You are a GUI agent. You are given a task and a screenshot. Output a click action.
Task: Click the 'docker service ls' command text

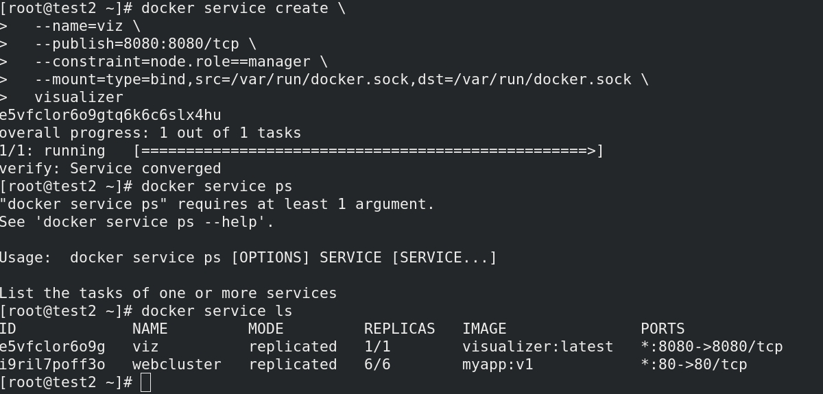[217, 311]
